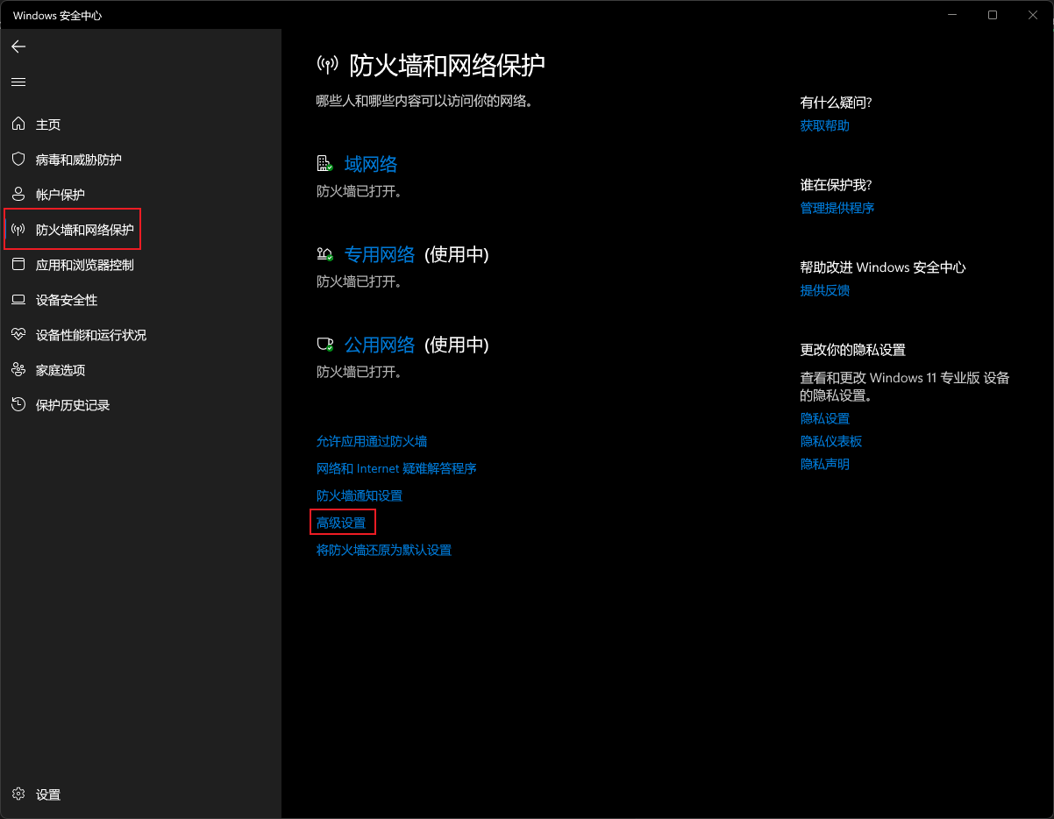This screenshot has height=819, width=1054.
Task: Click the heart icon for 设备性能和运行状况
Action: (18, 335)
